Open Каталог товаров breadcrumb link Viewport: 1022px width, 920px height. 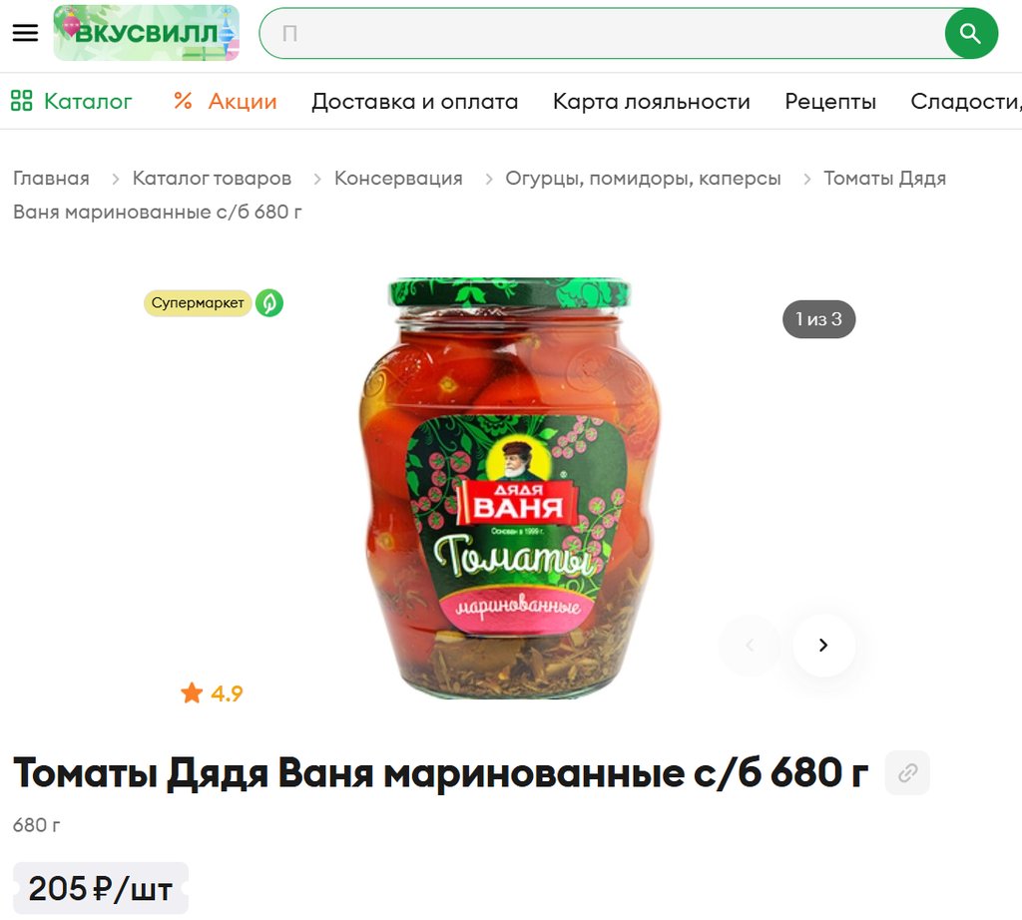tap(212, 178)
